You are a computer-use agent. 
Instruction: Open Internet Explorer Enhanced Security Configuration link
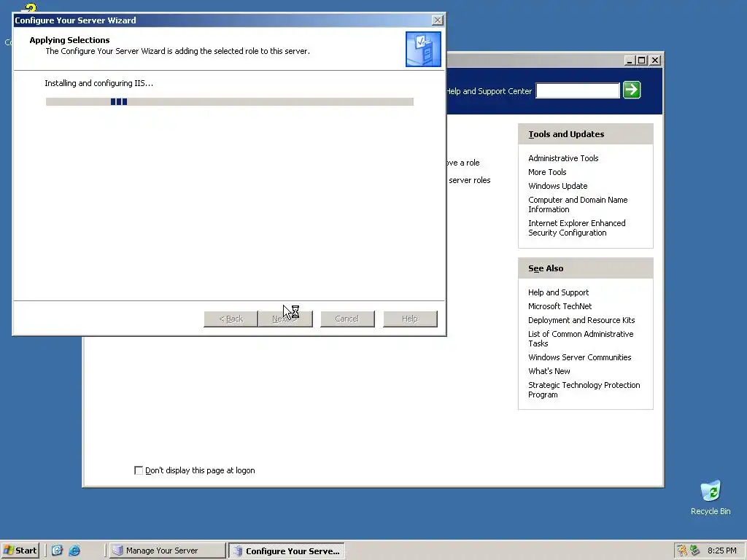point(576,227)
